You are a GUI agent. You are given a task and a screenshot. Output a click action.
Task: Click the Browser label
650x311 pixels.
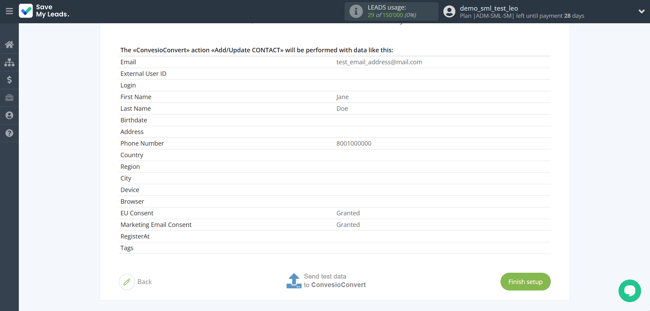click(132, 202)
